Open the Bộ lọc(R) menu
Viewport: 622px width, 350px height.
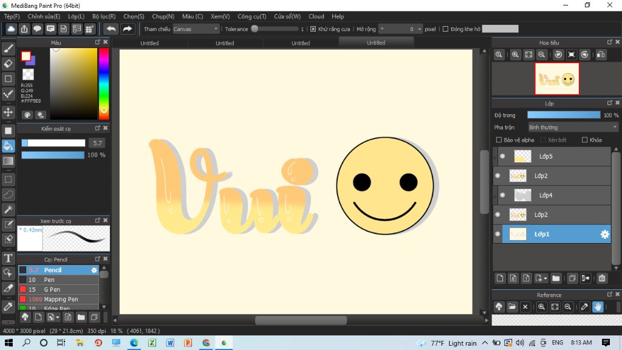pyautogui.click(x=104, y=16)
